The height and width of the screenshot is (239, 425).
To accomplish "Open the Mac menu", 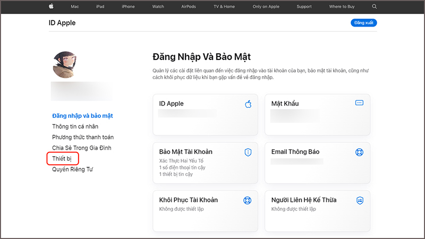I will [75, 6].
